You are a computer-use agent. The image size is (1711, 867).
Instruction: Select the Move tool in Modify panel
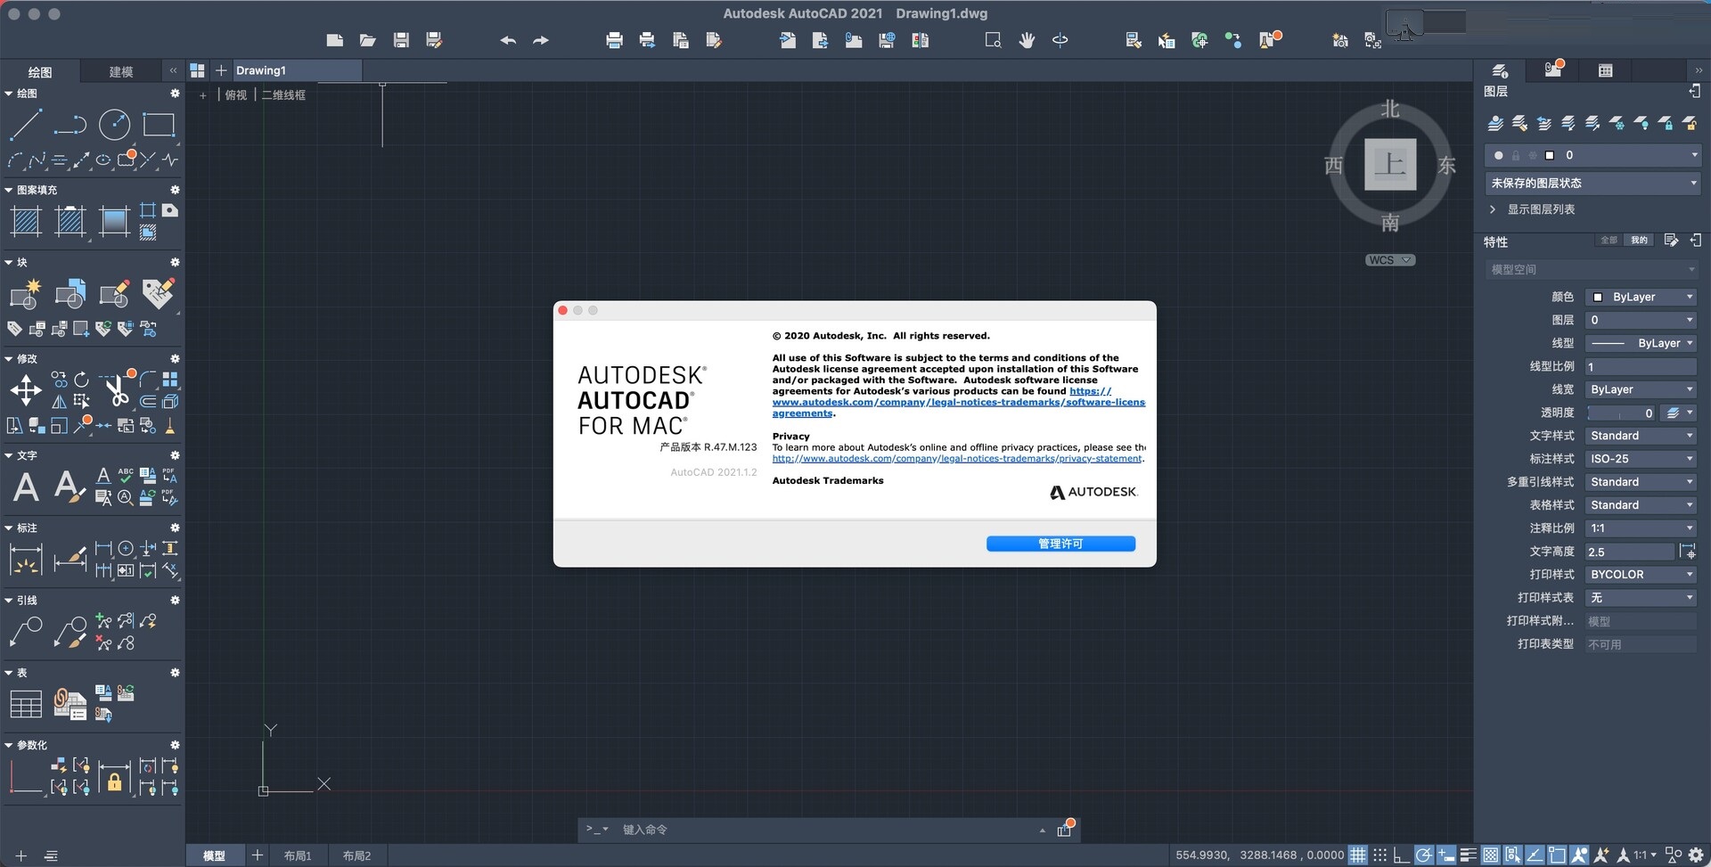pyautogui.click(x=26, y=389)
